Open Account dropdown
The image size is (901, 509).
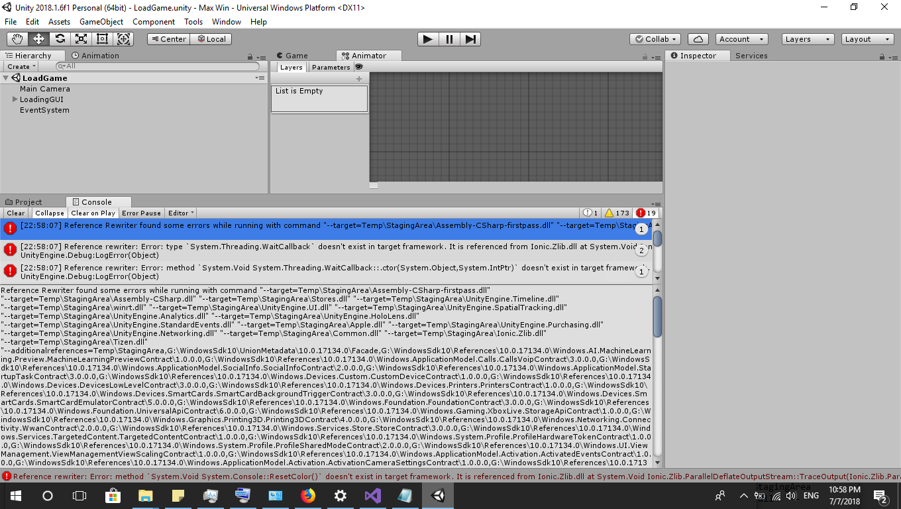(x=742, y=39)
